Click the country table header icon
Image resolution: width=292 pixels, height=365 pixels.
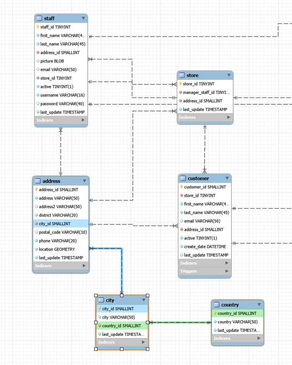[x=217, y=305]
